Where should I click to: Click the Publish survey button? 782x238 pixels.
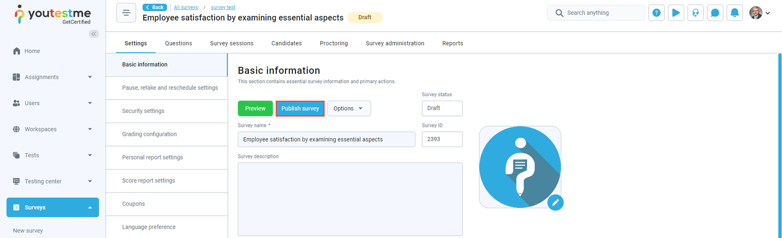coord(300,108)
